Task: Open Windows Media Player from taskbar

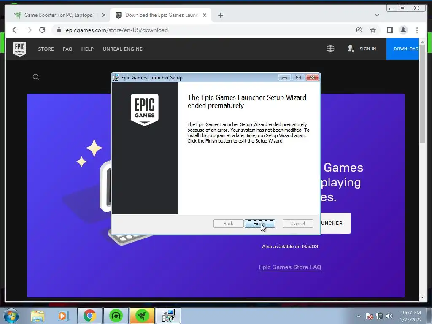Action: (x=62, y=316)
